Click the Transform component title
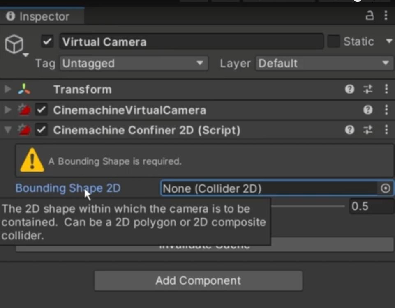Screen dimensions: 395x308 (82, 90)
